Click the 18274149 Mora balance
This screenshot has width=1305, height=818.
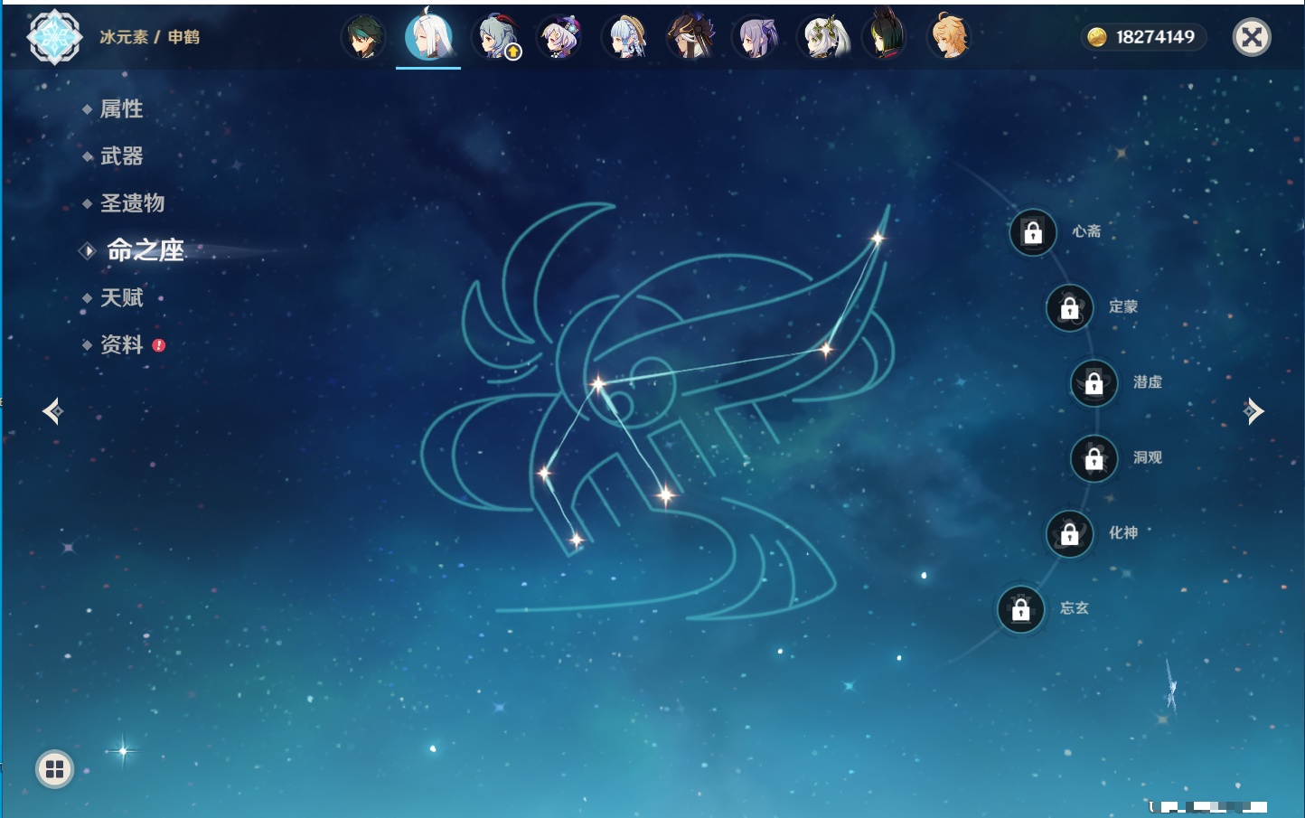(1155, 37)
